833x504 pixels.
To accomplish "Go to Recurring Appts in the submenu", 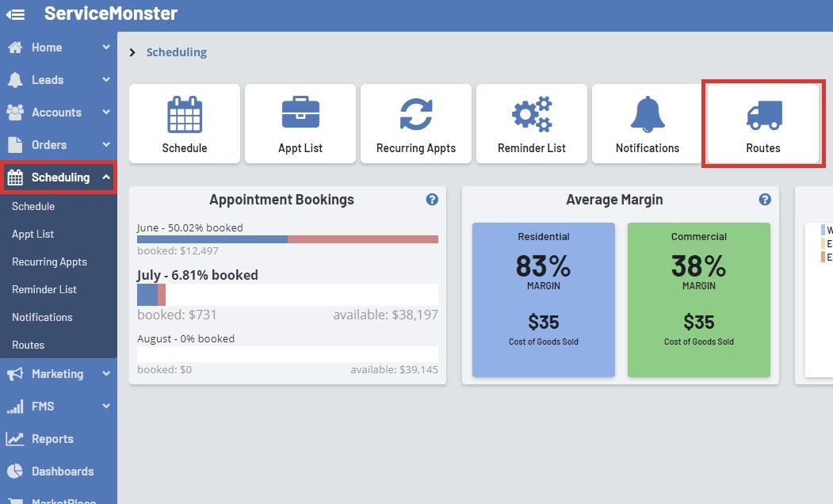I will (x=49, y=262).
